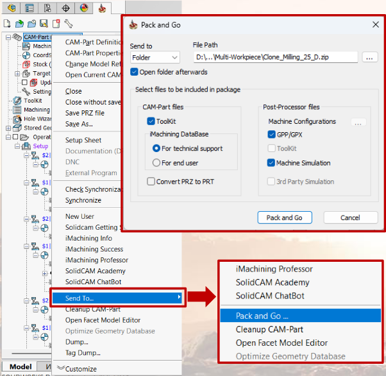This screenshot has width=386, height=376.
Task: Choose iMachining Info menu entry
Action: pos(88,238)
